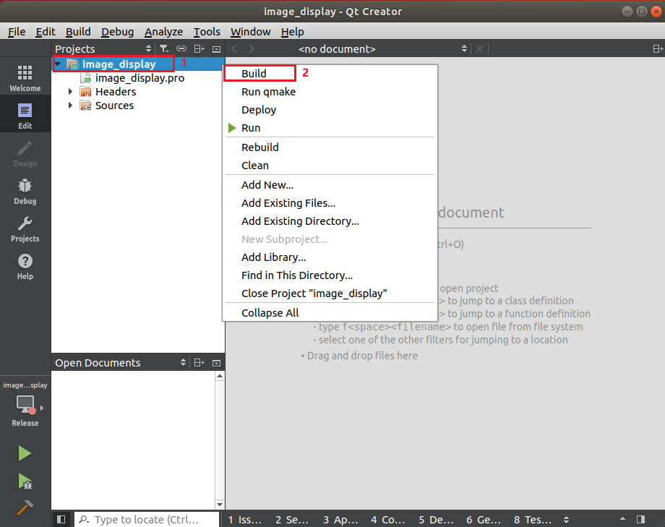Start debugging with the run-bug icon
Viewport: 665px width, 527px height.
25,481
